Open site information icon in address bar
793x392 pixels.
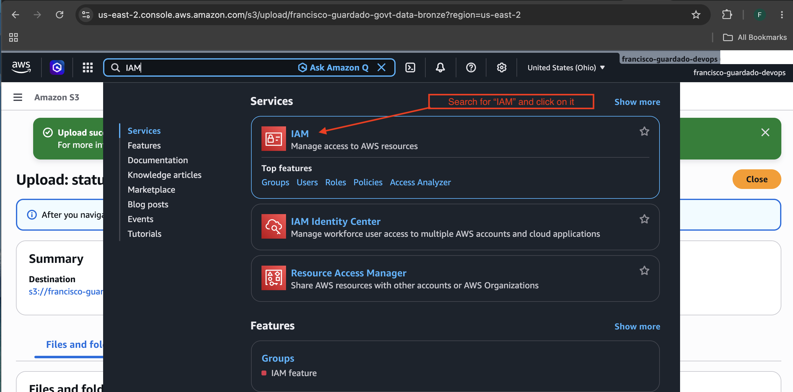click(x=86, y=14)
